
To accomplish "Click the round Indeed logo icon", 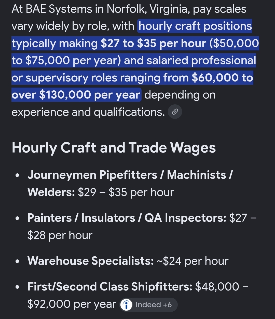I will [x=126, y=305].
